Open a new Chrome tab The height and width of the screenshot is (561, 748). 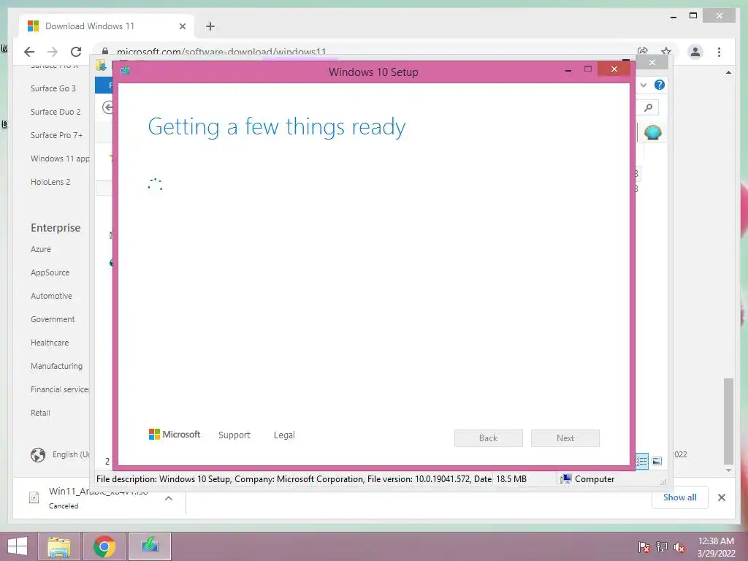(210, 26)
